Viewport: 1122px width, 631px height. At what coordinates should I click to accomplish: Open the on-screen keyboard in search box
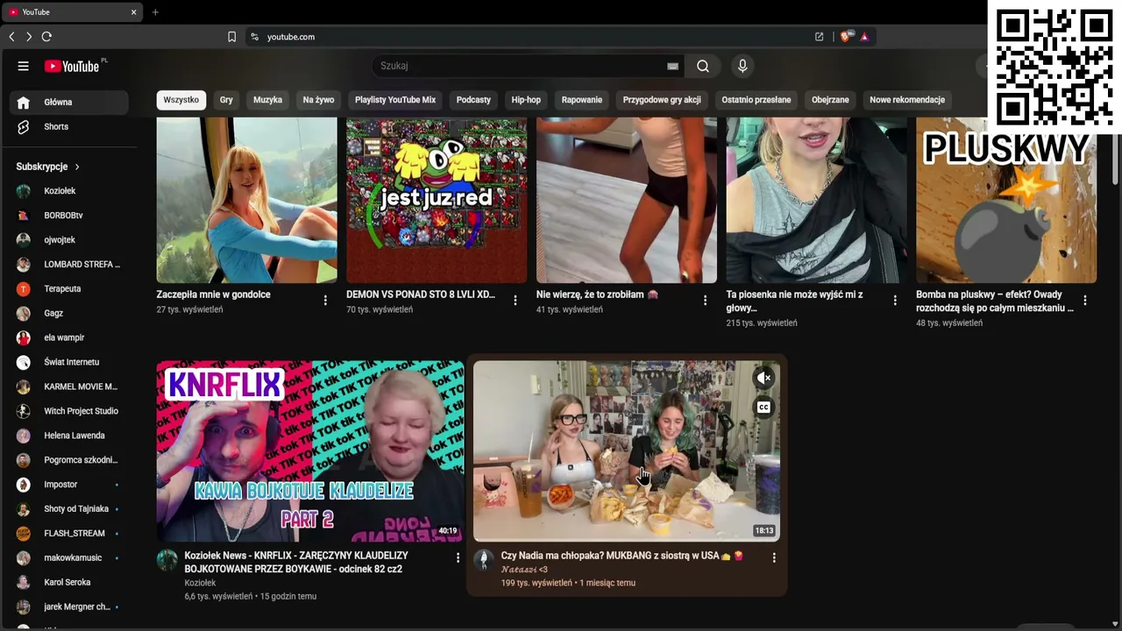[672, 66]
